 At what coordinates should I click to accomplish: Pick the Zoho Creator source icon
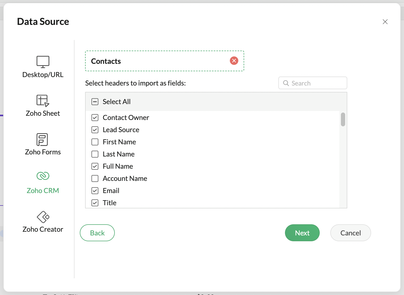pyautogui.click(x=43, y=217)
